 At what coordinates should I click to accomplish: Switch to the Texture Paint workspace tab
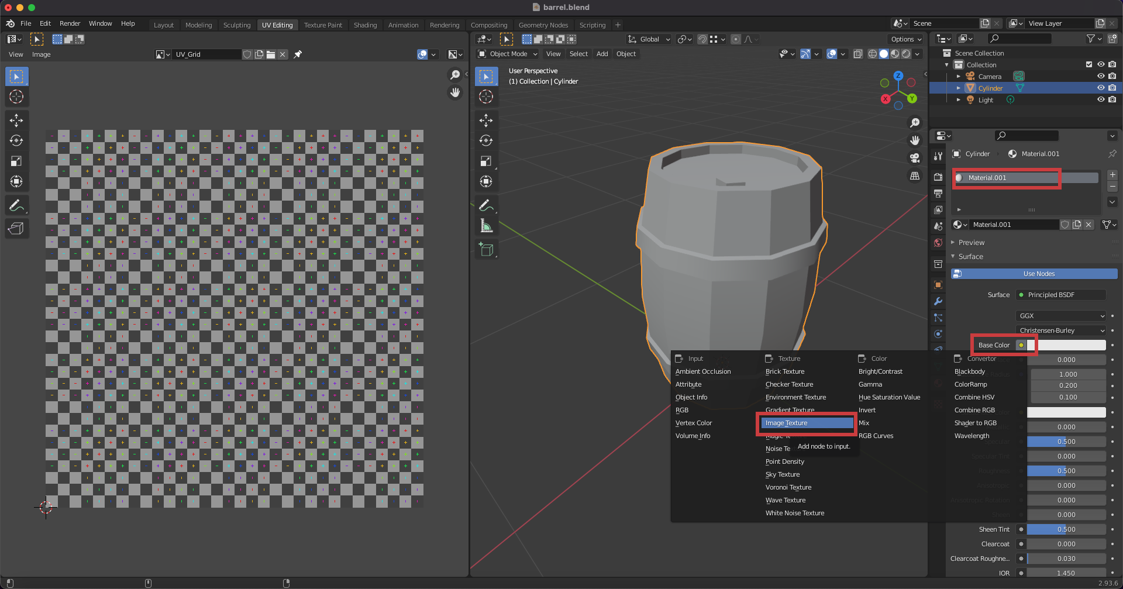click(323, 25)
